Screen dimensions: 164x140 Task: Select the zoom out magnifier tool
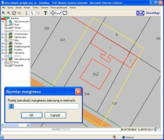click(x=8, y=13)
